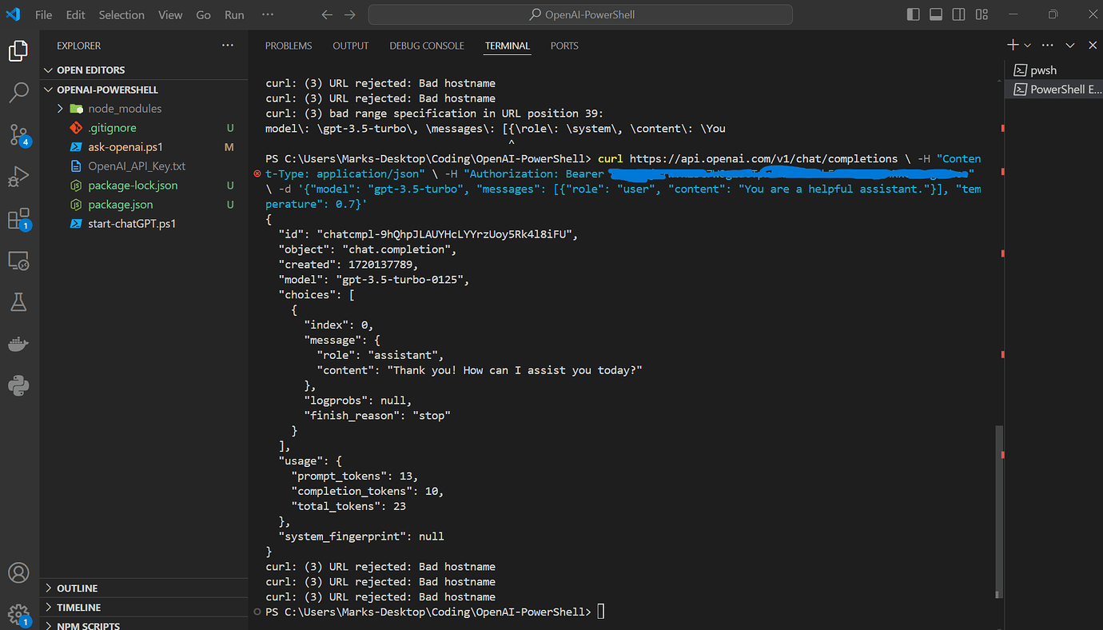Open the ask-openai.ps1 file

[144, 147]
